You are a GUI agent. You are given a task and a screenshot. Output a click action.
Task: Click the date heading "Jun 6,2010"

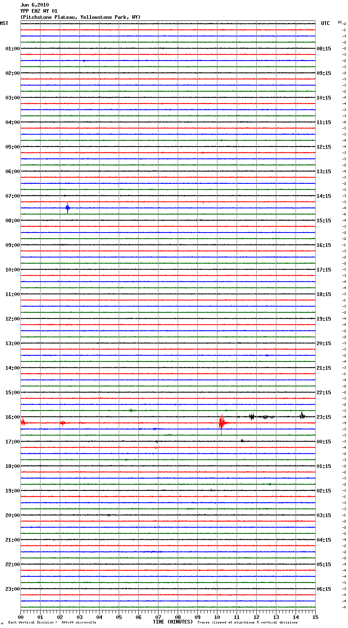click(34, 5)
